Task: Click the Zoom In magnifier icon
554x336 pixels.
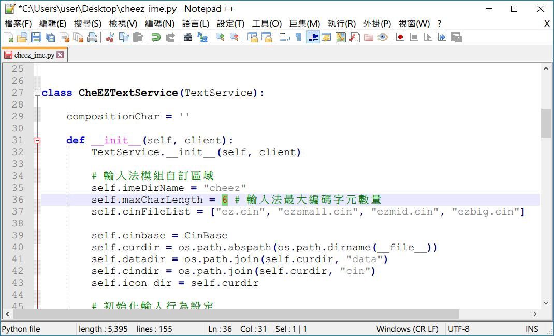Action: coord(220,37)
